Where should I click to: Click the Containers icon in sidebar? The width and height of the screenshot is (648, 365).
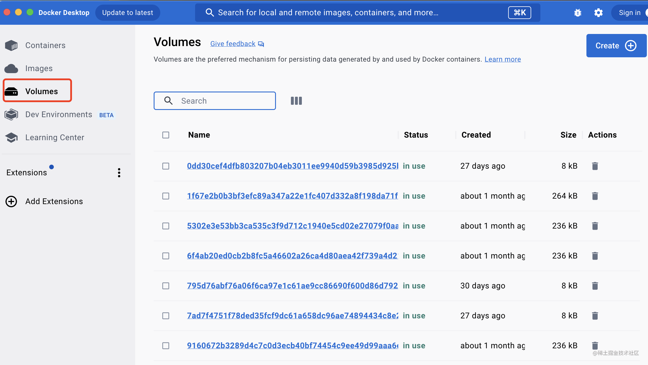12,45
